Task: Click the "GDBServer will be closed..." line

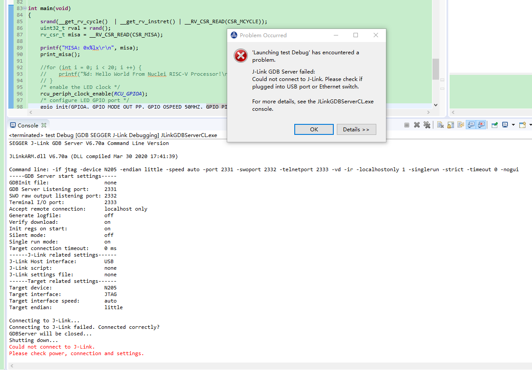Action: click(50, 334)
